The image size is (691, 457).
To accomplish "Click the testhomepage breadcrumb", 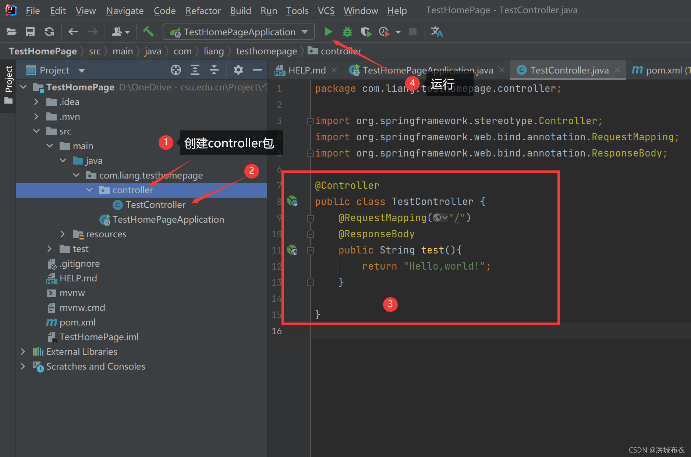I will click(x=266, y=51).
